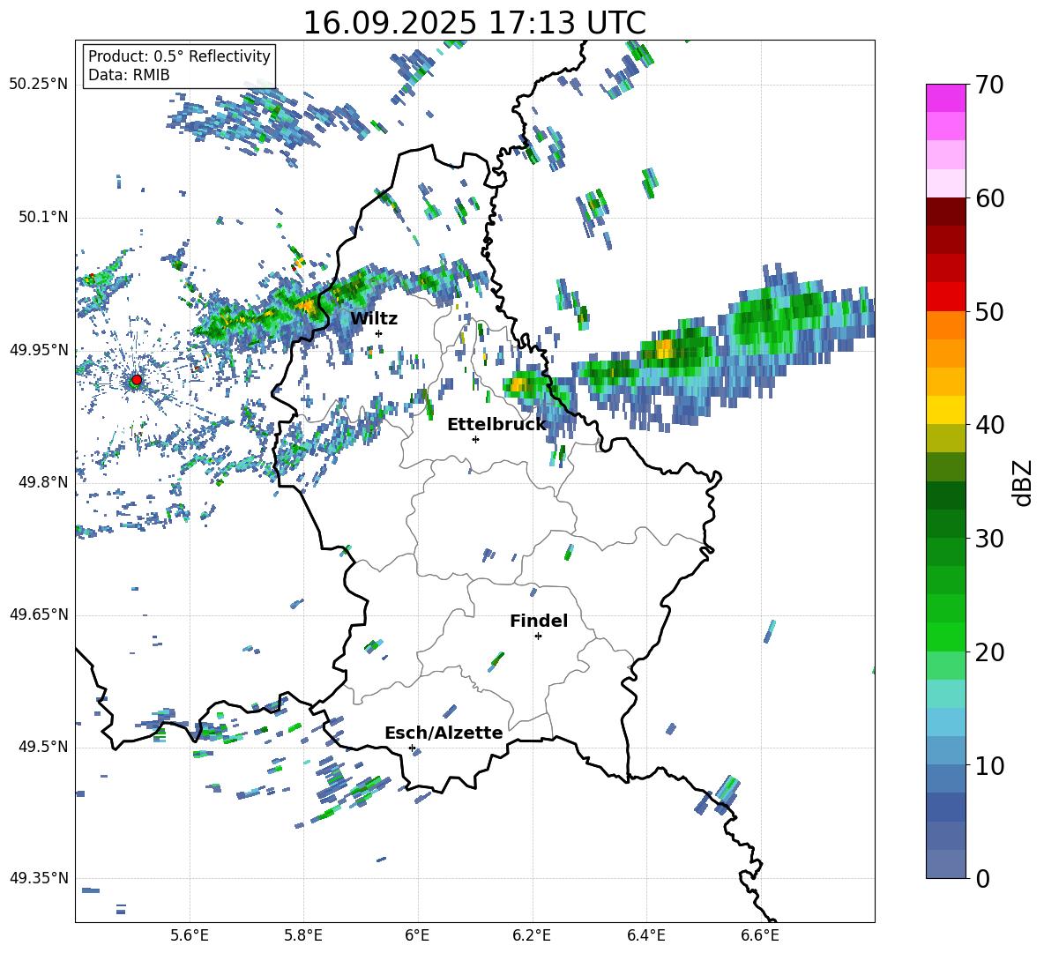Screen dimensions: 1044x953
Task: Click the 40 dBZ colorbar tick label
Action: tap(989, 425)
